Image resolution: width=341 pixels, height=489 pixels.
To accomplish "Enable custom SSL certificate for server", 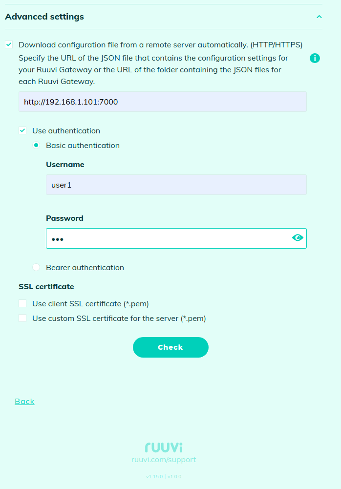I will point(22,318).
